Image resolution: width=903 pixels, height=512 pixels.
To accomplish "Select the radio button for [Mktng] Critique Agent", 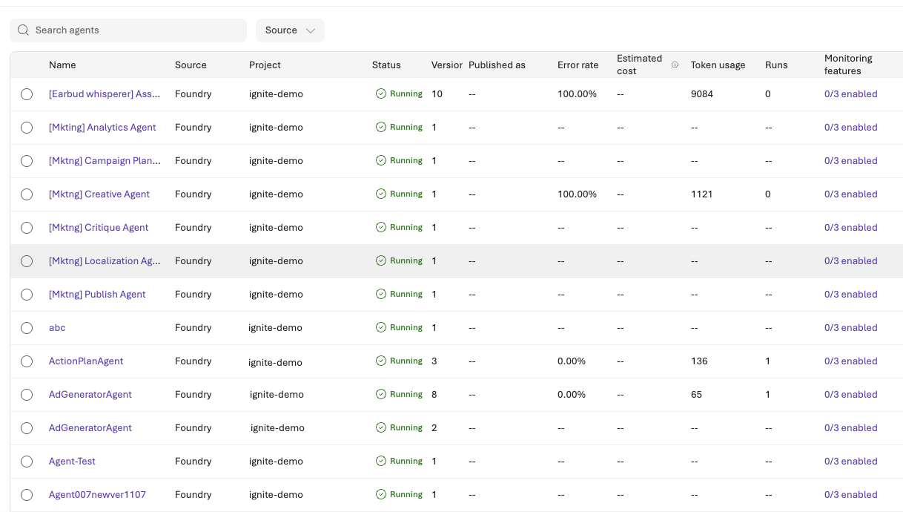I will [x=27, y=227].
